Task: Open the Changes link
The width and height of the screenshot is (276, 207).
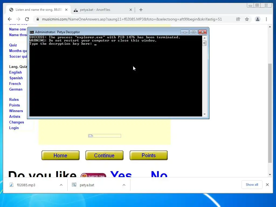Action: [16, 122]
